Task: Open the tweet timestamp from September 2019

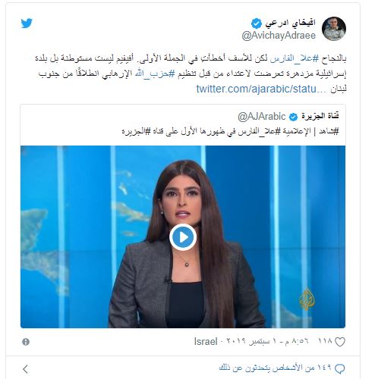Action: [265, 342]
